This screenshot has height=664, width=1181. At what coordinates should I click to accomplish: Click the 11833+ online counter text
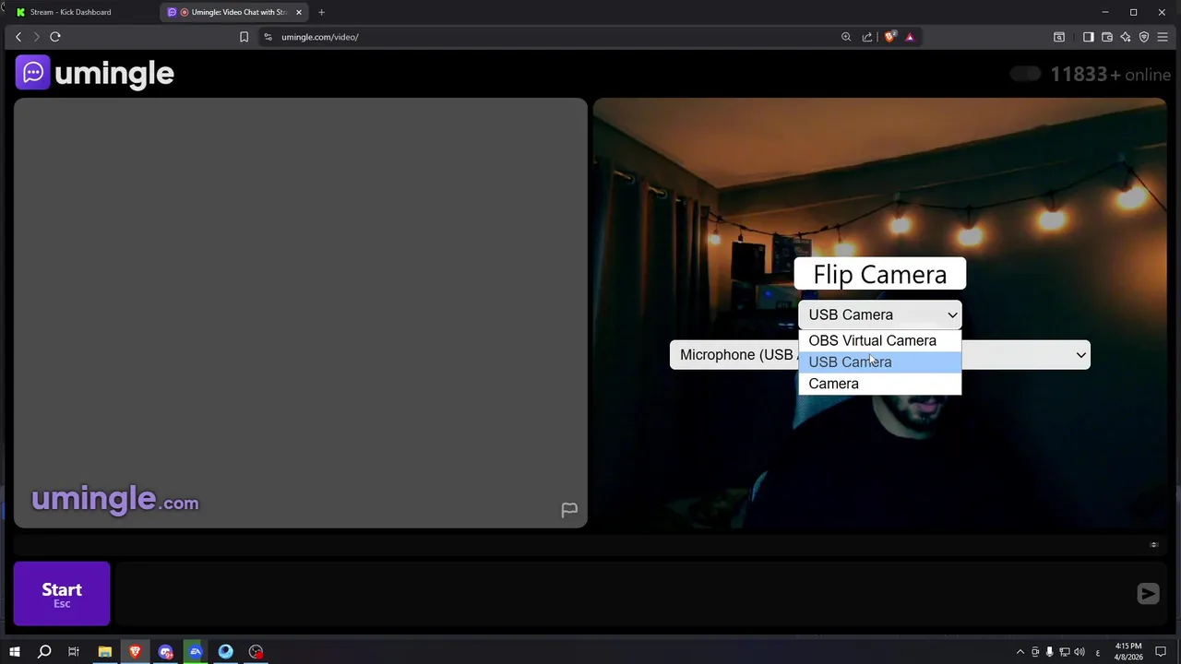click(x=1110, y=75)
